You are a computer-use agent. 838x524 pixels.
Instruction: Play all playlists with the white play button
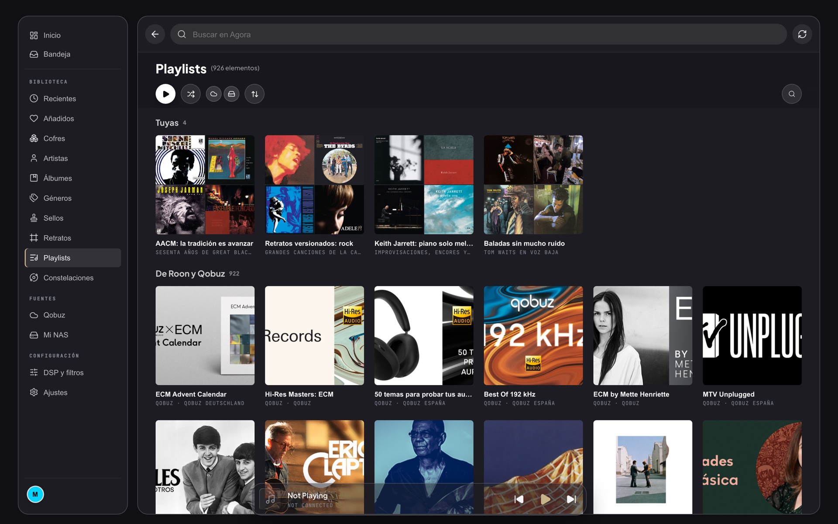(165, 94)
